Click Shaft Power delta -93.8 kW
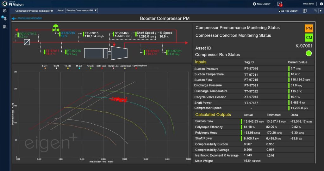The height and width of the screenshot is (171, 324). (296, 139)
